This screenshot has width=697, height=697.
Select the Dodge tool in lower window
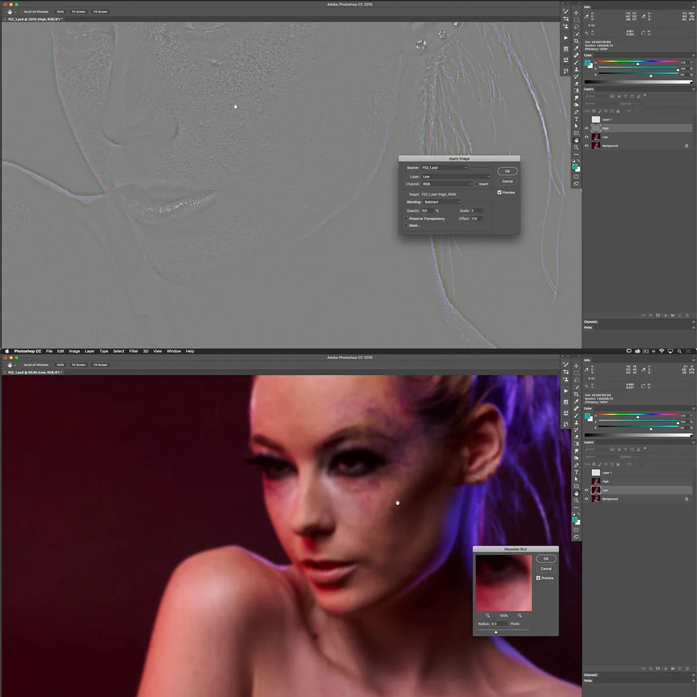pos(576,458)
